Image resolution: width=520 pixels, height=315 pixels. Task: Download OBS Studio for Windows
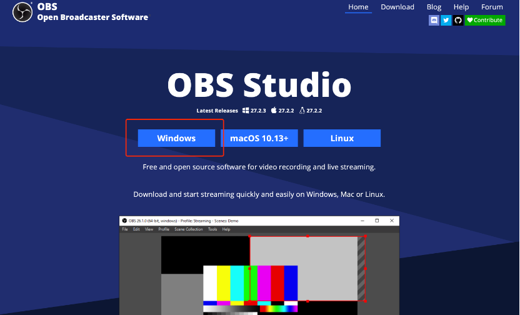pos(176,138)
